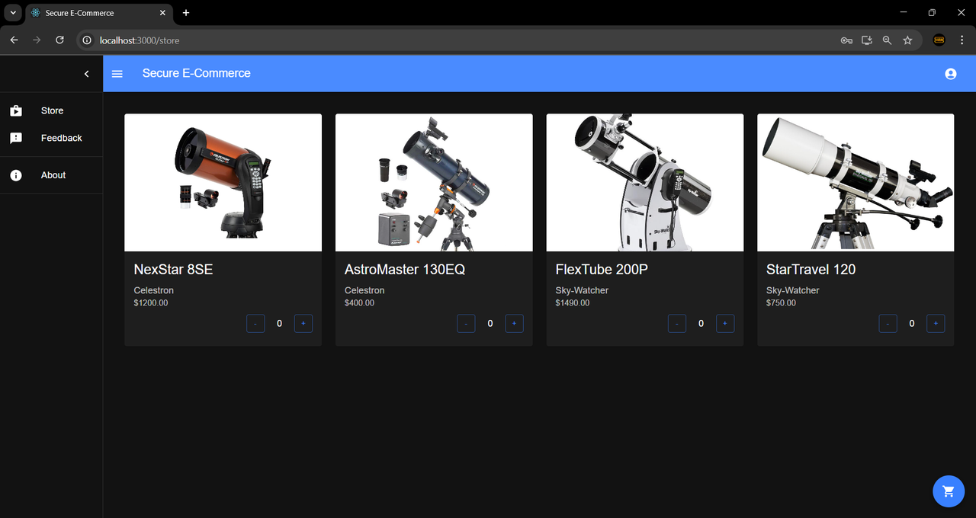Viewport: 976px width, 518px height.
Task: Open the tab search dropdown arrow
Action: coord(13,13)
